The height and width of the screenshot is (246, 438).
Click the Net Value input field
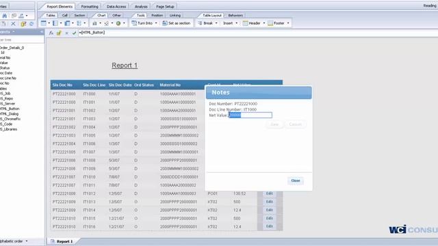pos(250,115)
